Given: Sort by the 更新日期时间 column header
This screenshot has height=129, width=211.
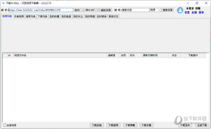Looking at the screenshot, I should (x=155, y=55).
